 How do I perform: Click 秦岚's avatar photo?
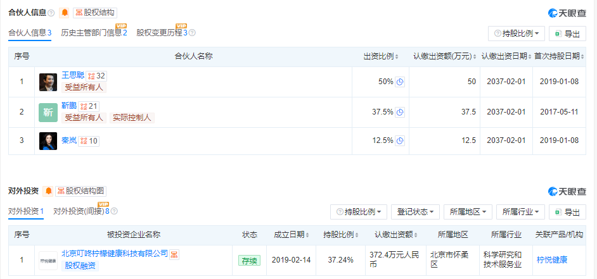point(48,141)
